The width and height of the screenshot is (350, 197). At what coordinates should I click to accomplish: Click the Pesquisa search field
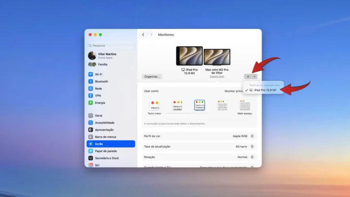pos(111,46)
